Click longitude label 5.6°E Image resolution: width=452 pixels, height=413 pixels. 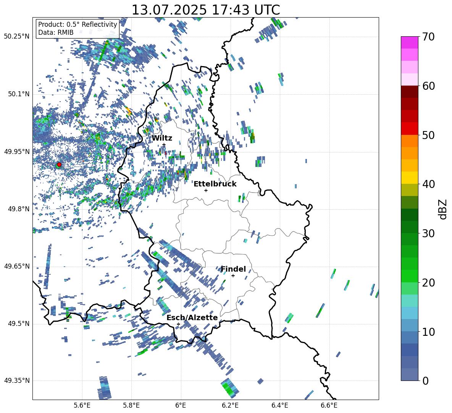(82, 405)
